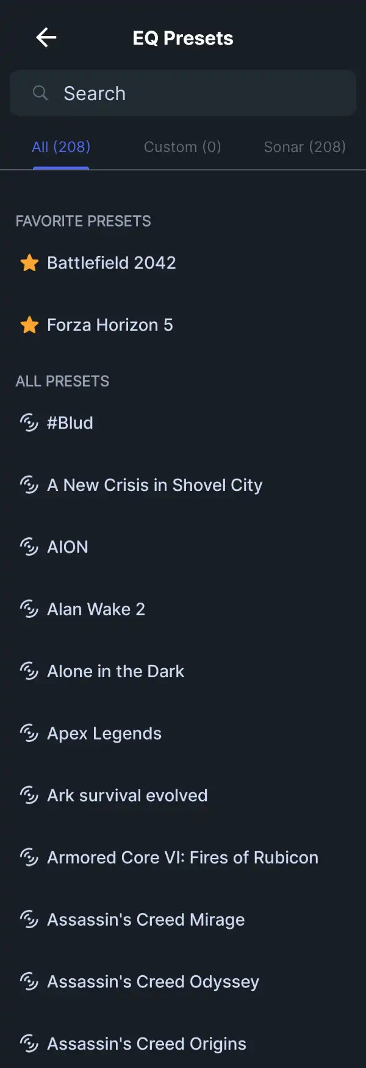Pick the Alone in the Dark preset
The height and width of the screenshot is (1068, 366).
[183, 671]
